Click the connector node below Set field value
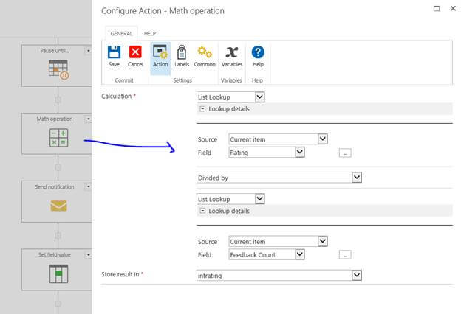 [x=58, y=304]
